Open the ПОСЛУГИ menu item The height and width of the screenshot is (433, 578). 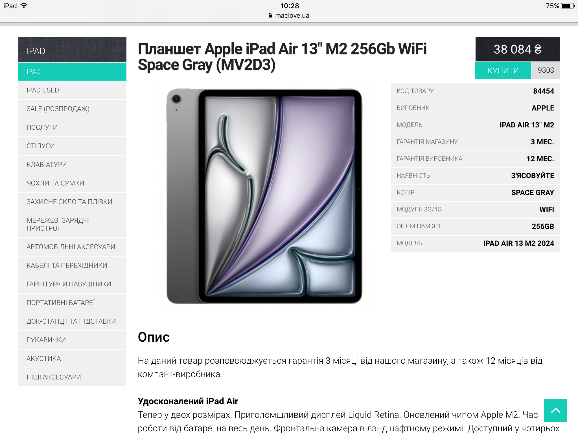point(72,127)
